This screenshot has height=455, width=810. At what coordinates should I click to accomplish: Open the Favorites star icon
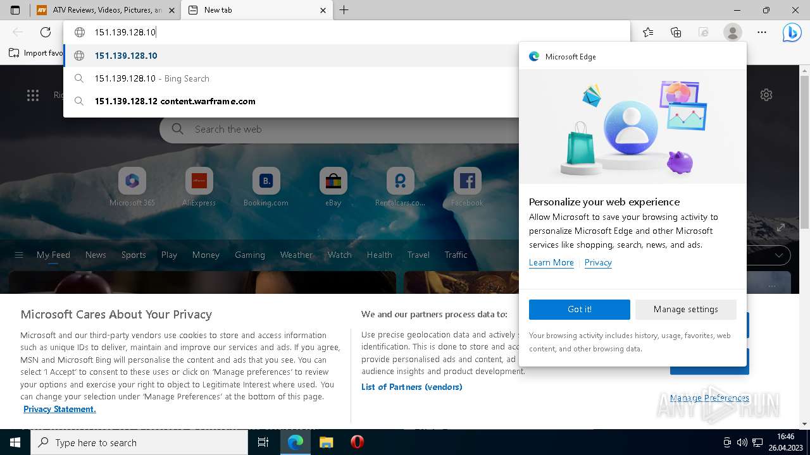point(648,32)
